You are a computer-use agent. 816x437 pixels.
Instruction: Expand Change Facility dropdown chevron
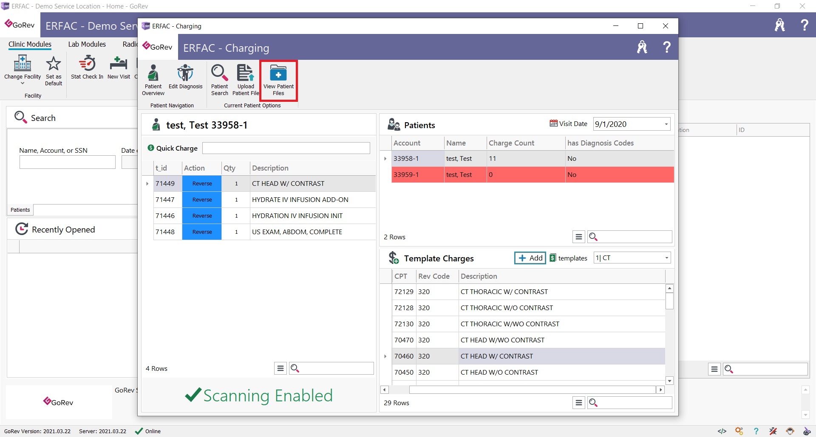[x=23, y=84]
